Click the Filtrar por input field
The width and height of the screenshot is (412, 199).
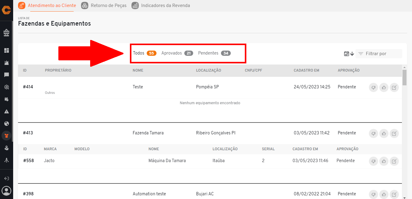click(x=379, y=54)
